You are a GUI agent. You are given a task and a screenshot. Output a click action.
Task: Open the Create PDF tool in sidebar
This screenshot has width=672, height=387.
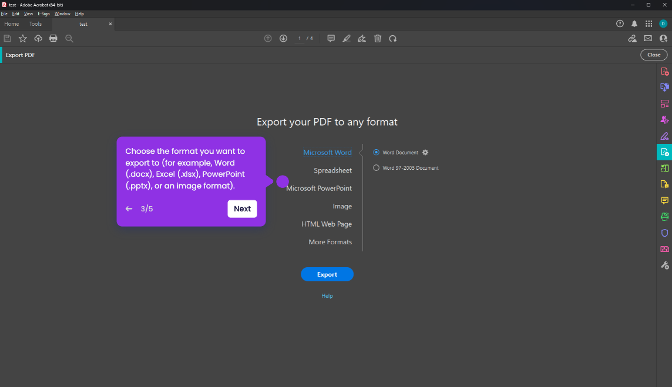click(665, 72)
